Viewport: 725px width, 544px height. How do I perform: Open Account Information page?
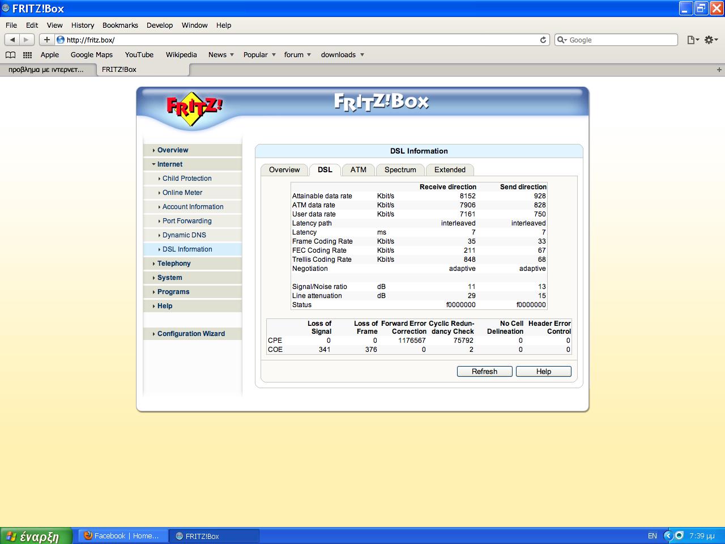193,207
